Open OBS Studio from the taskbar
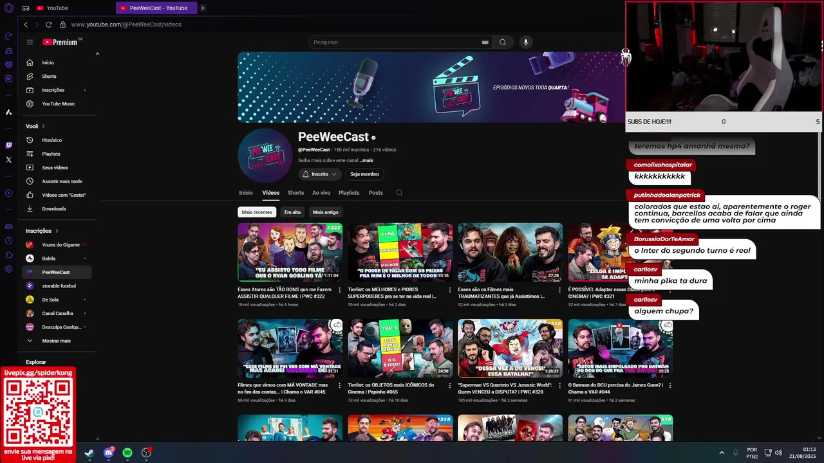The image size is (824, 463). (147, 453)
